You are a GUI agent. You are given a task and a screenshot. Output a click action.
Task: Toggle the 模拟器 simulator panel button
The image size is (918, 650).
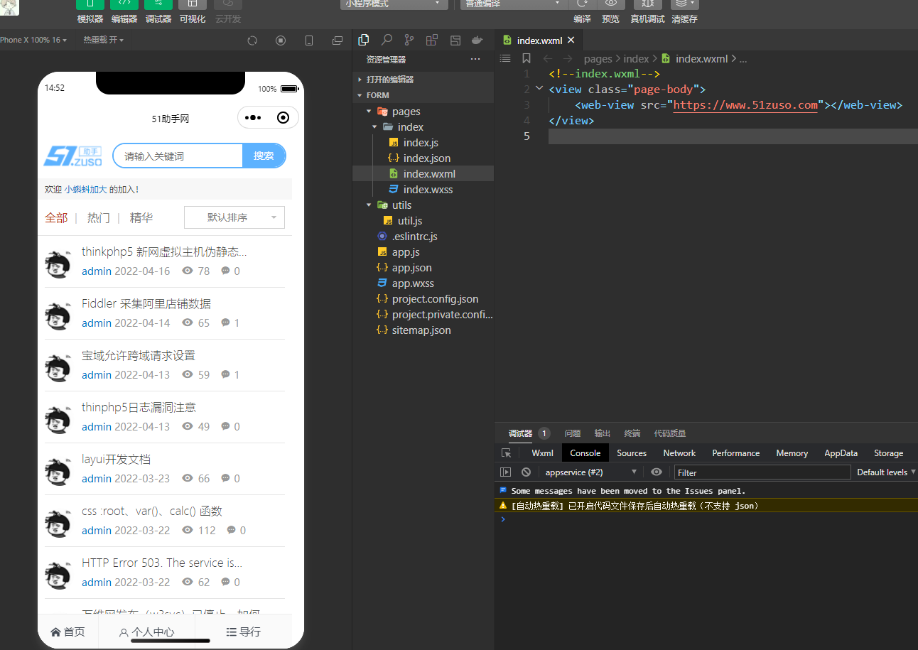coord(90,4)
